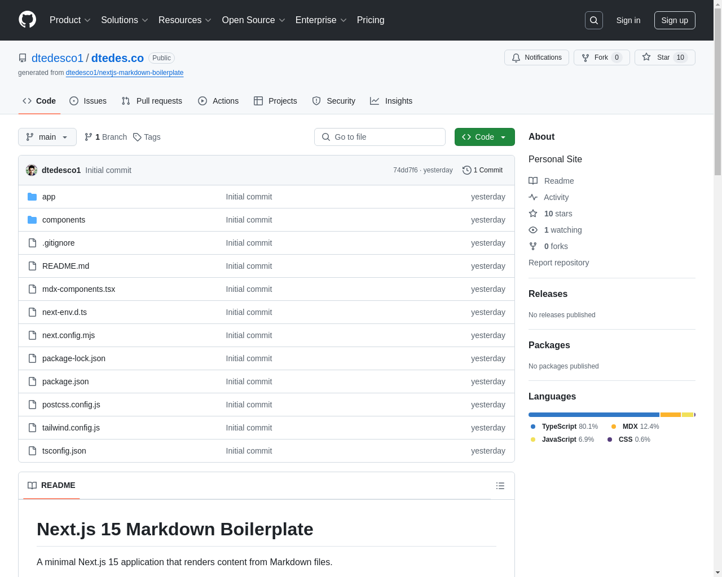The image size is (722, 577).
Task: Click the .gitignore file icon
Action: pyautogui.click(x=32, y=243)
